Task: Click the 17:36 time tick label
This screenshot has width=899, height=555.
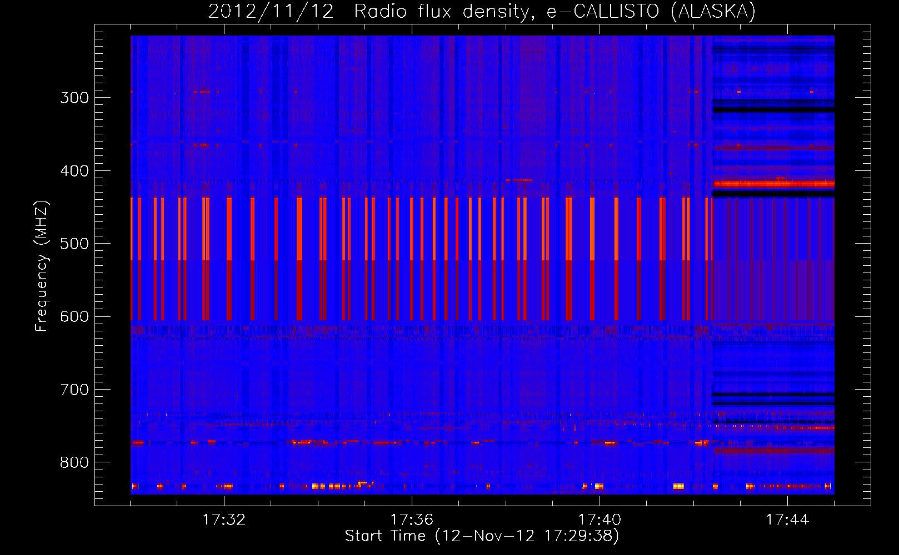Action: tap(412, 519)
